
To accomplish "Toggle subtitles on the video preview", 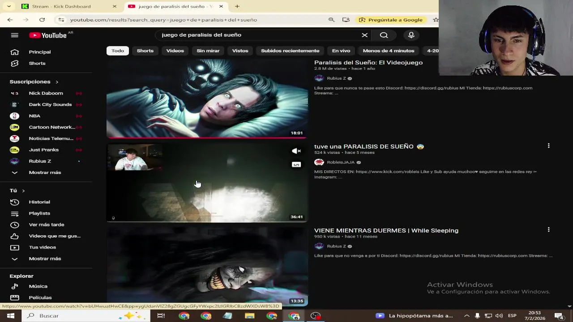I will tap(296, 165).
